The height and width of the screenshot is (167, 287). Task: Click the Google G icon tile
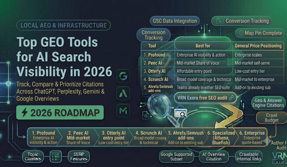click(x=123, y=76)
